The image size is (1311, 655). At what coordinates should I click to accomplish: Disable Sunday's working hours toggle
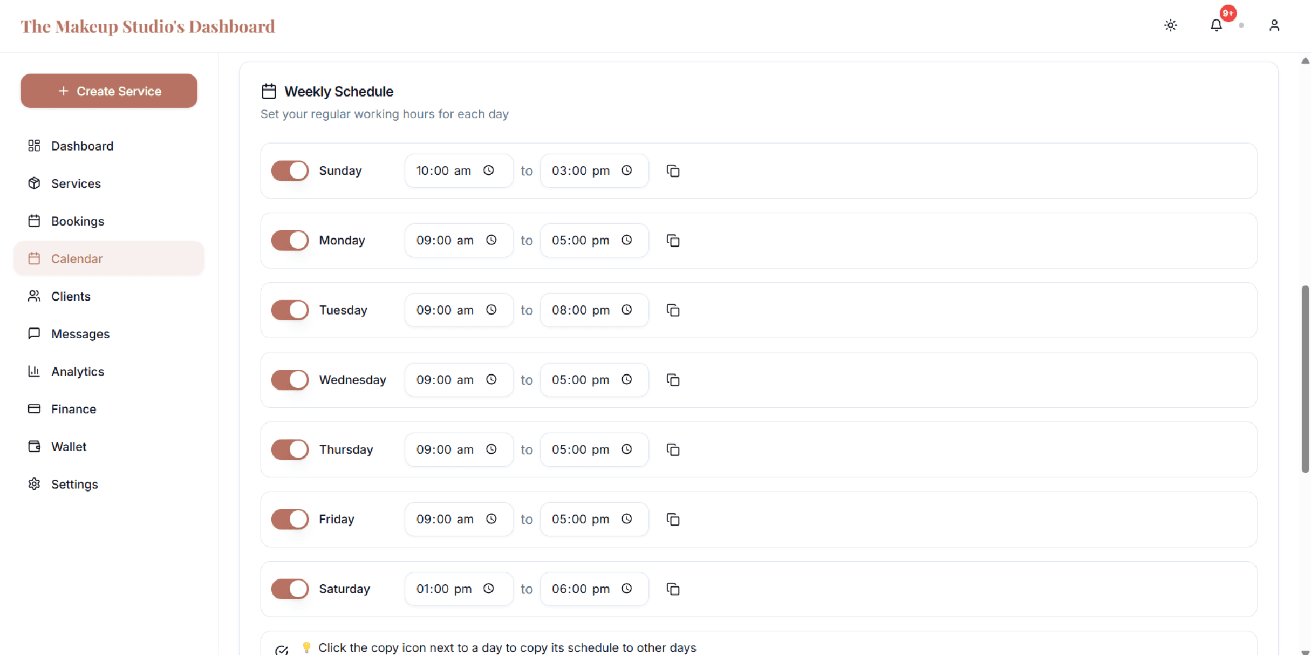click(x=289, y=170)
